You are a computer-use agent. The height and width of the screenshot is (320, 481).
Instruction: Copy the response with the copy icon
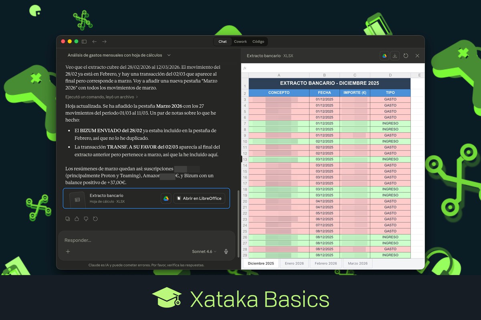click(x=67, y=219)
